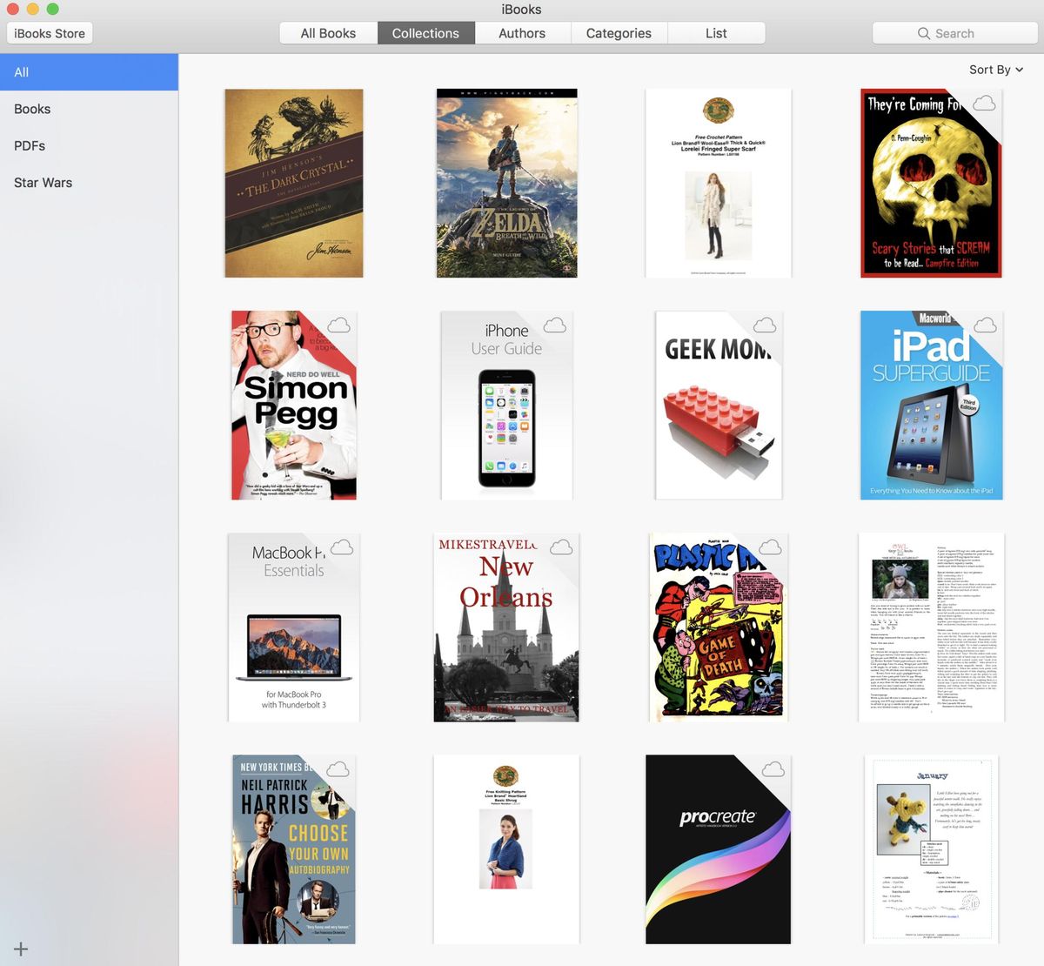Switch to List view
The height and width of the screenshot is (966, 1044).
pyautogui.click(x=716, y=32)
